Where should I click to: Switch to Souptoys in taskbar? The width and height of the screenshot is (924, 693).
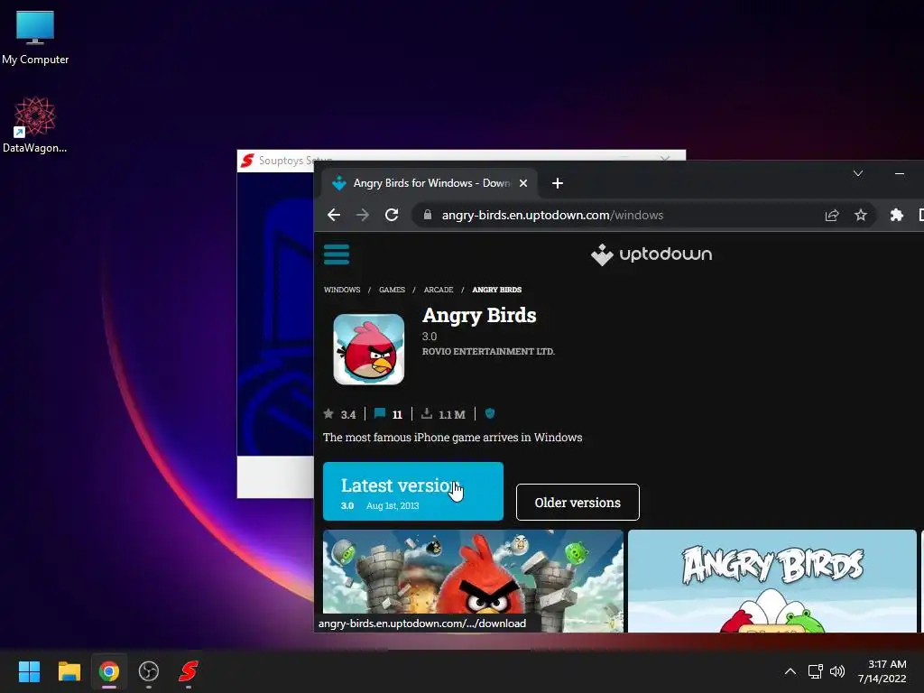pos(189,671)
